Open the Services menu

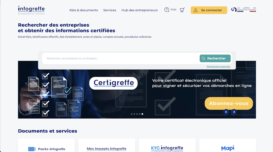[110, 10]
